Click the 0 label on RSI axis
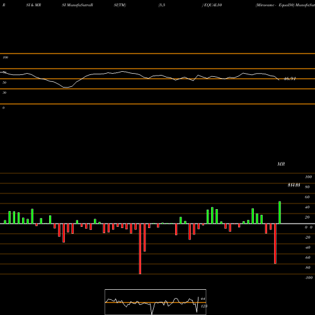The width and height of the screenshot is (315, 315). coord(3,108)
